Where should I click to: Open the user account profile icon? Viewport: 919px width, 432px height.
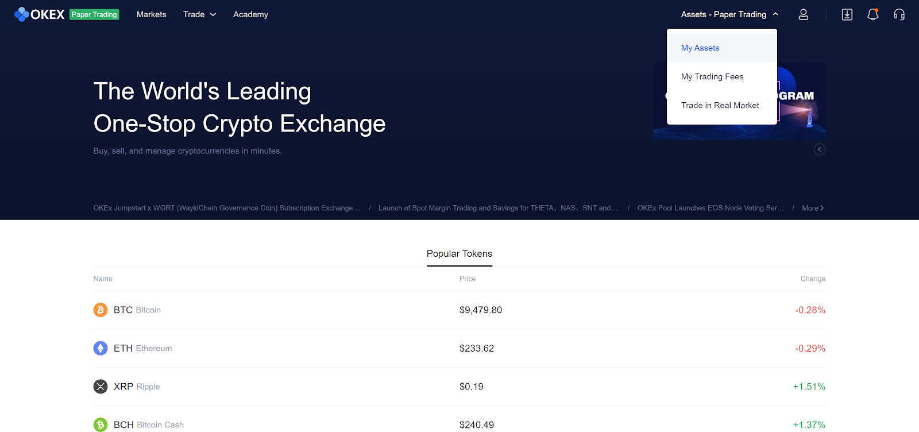[x=803, y=14]
